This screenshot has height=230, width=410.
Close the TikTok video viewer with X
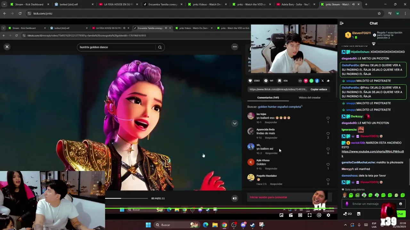click(7, 47)
